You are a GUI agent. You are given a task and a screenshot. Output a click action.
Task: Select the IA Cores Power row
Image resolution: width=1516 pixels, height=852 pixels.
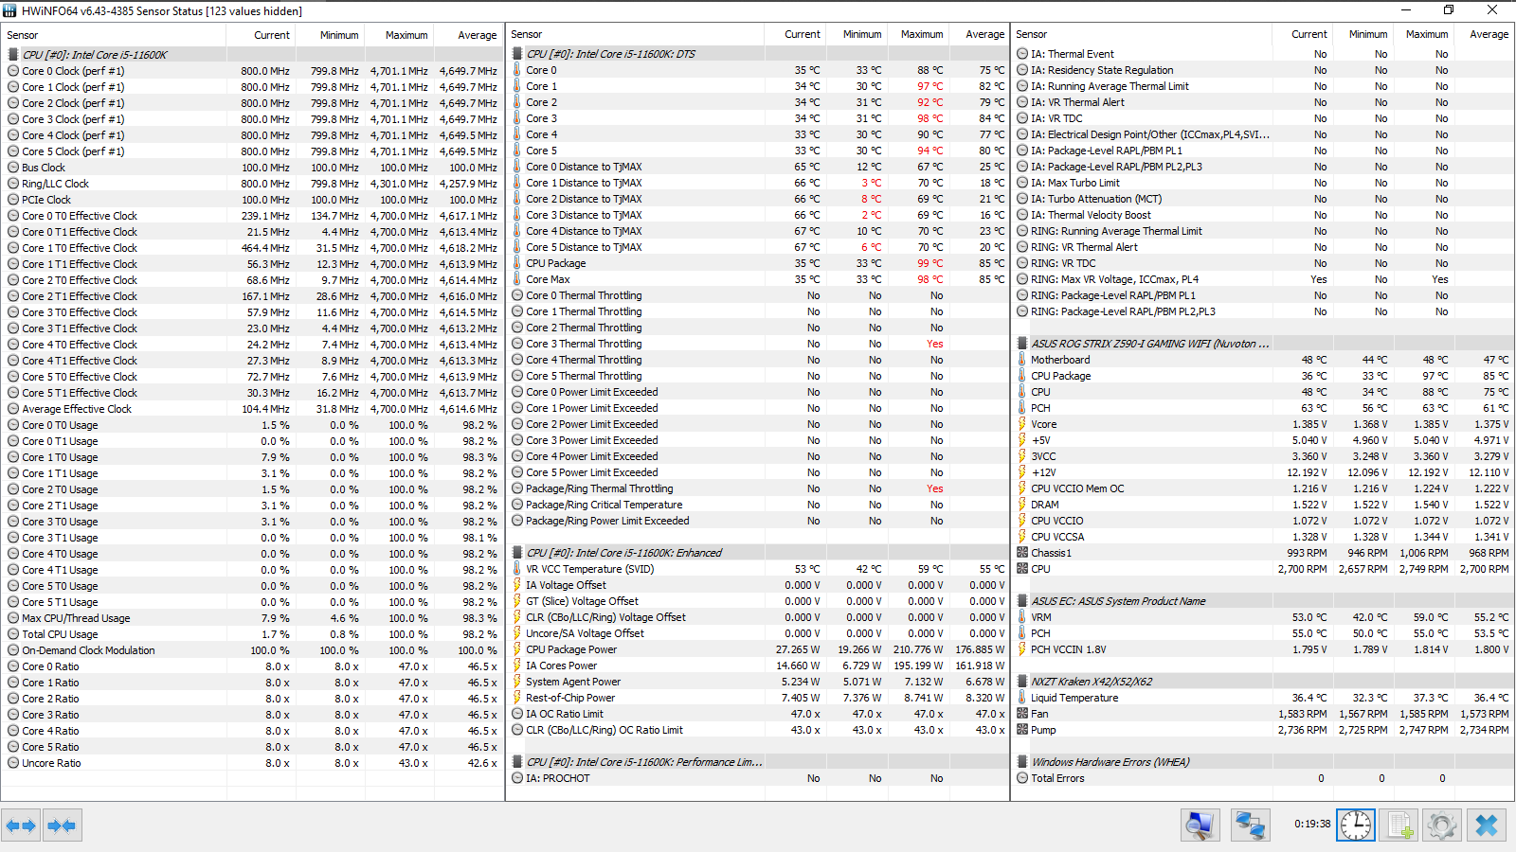(758, 666)
